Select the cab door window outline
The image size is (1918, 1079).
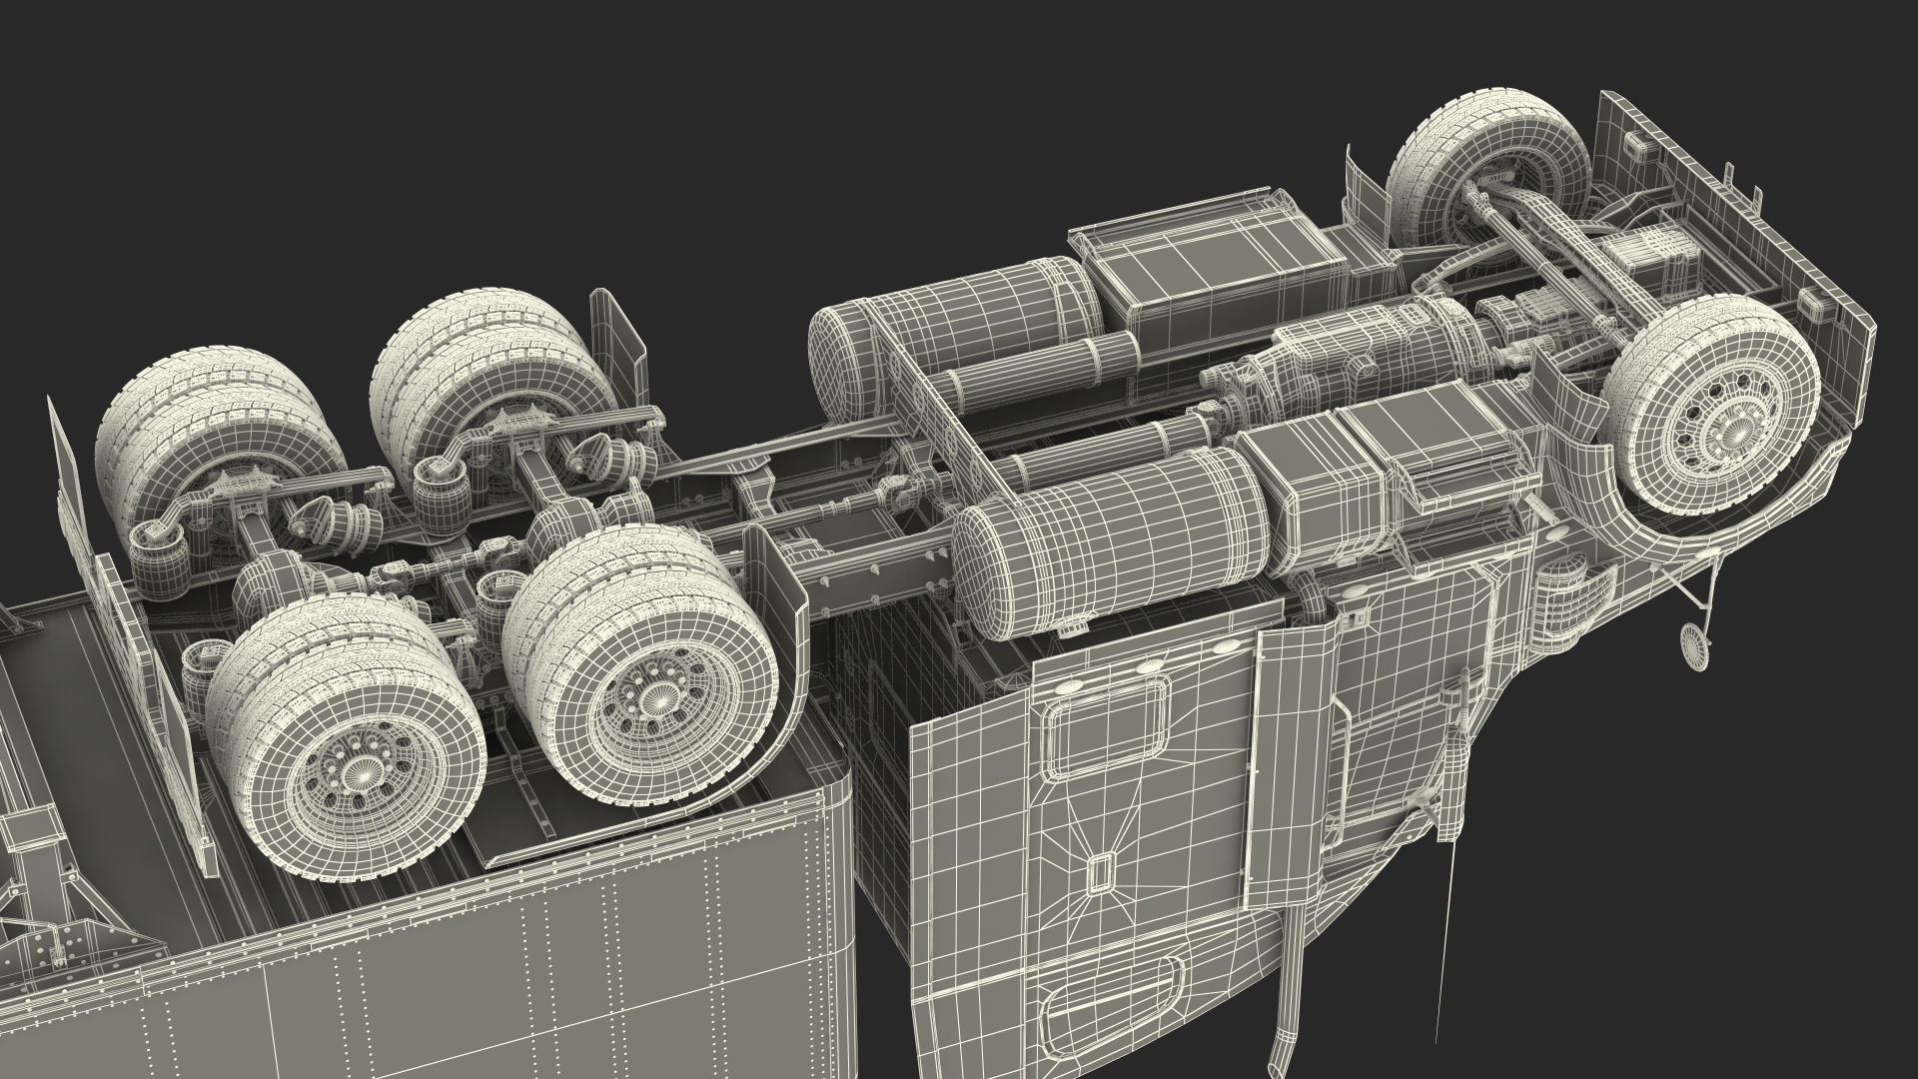tap(1104, 729)
